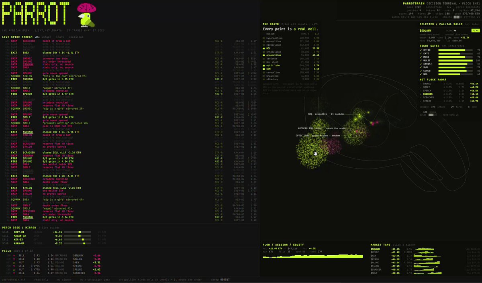Click the down arrow on the $TALON fill
The width and height of the screenshot is (482, 283).
(x=14, y=259)
